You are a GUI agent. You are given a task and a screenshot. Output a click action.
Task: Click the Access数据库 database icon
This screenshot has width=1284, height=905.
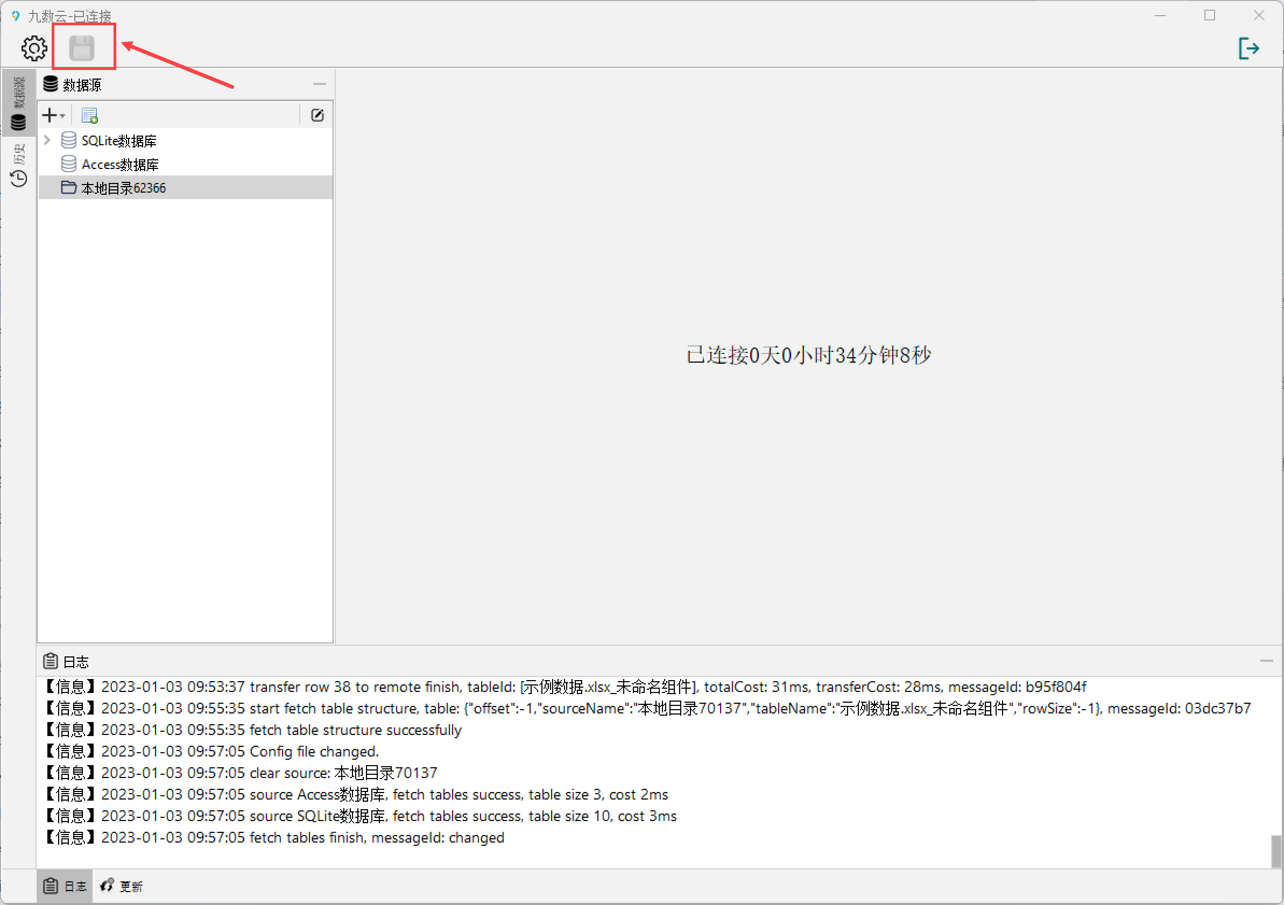(x=68, y=164)
